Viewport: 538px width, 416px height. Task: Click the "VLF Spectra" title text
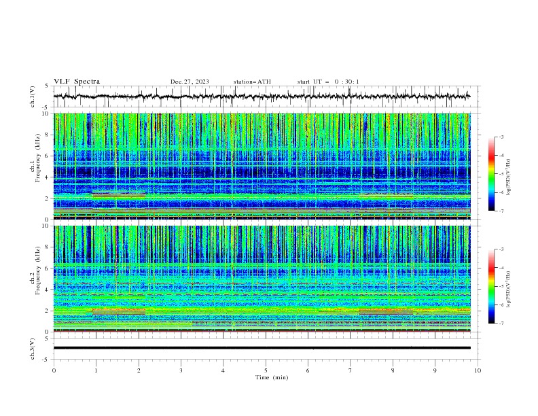point(77,82)
